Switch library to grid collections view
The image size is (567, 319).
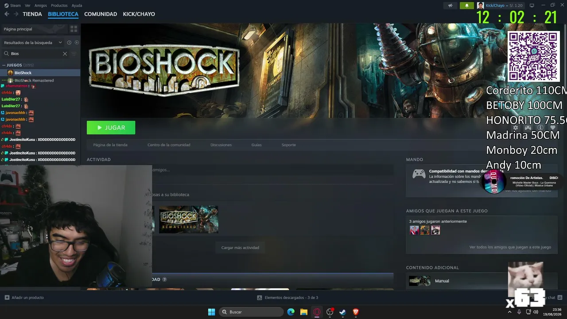74,29
